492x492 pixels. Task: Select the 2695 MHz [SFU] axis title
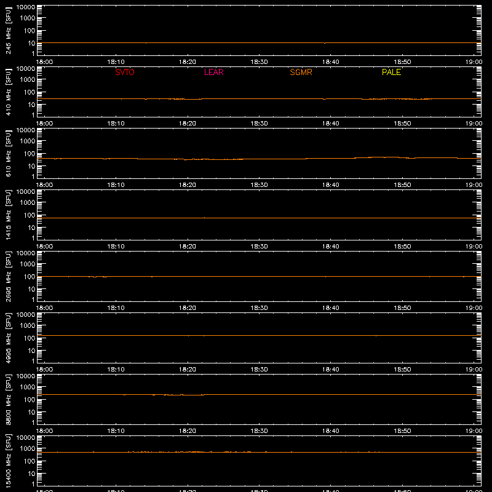click(x=8, y=276)
